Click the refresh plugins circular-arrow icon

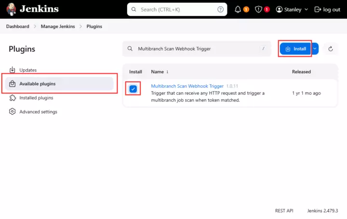pyautogui.click(x=331, y=49)
